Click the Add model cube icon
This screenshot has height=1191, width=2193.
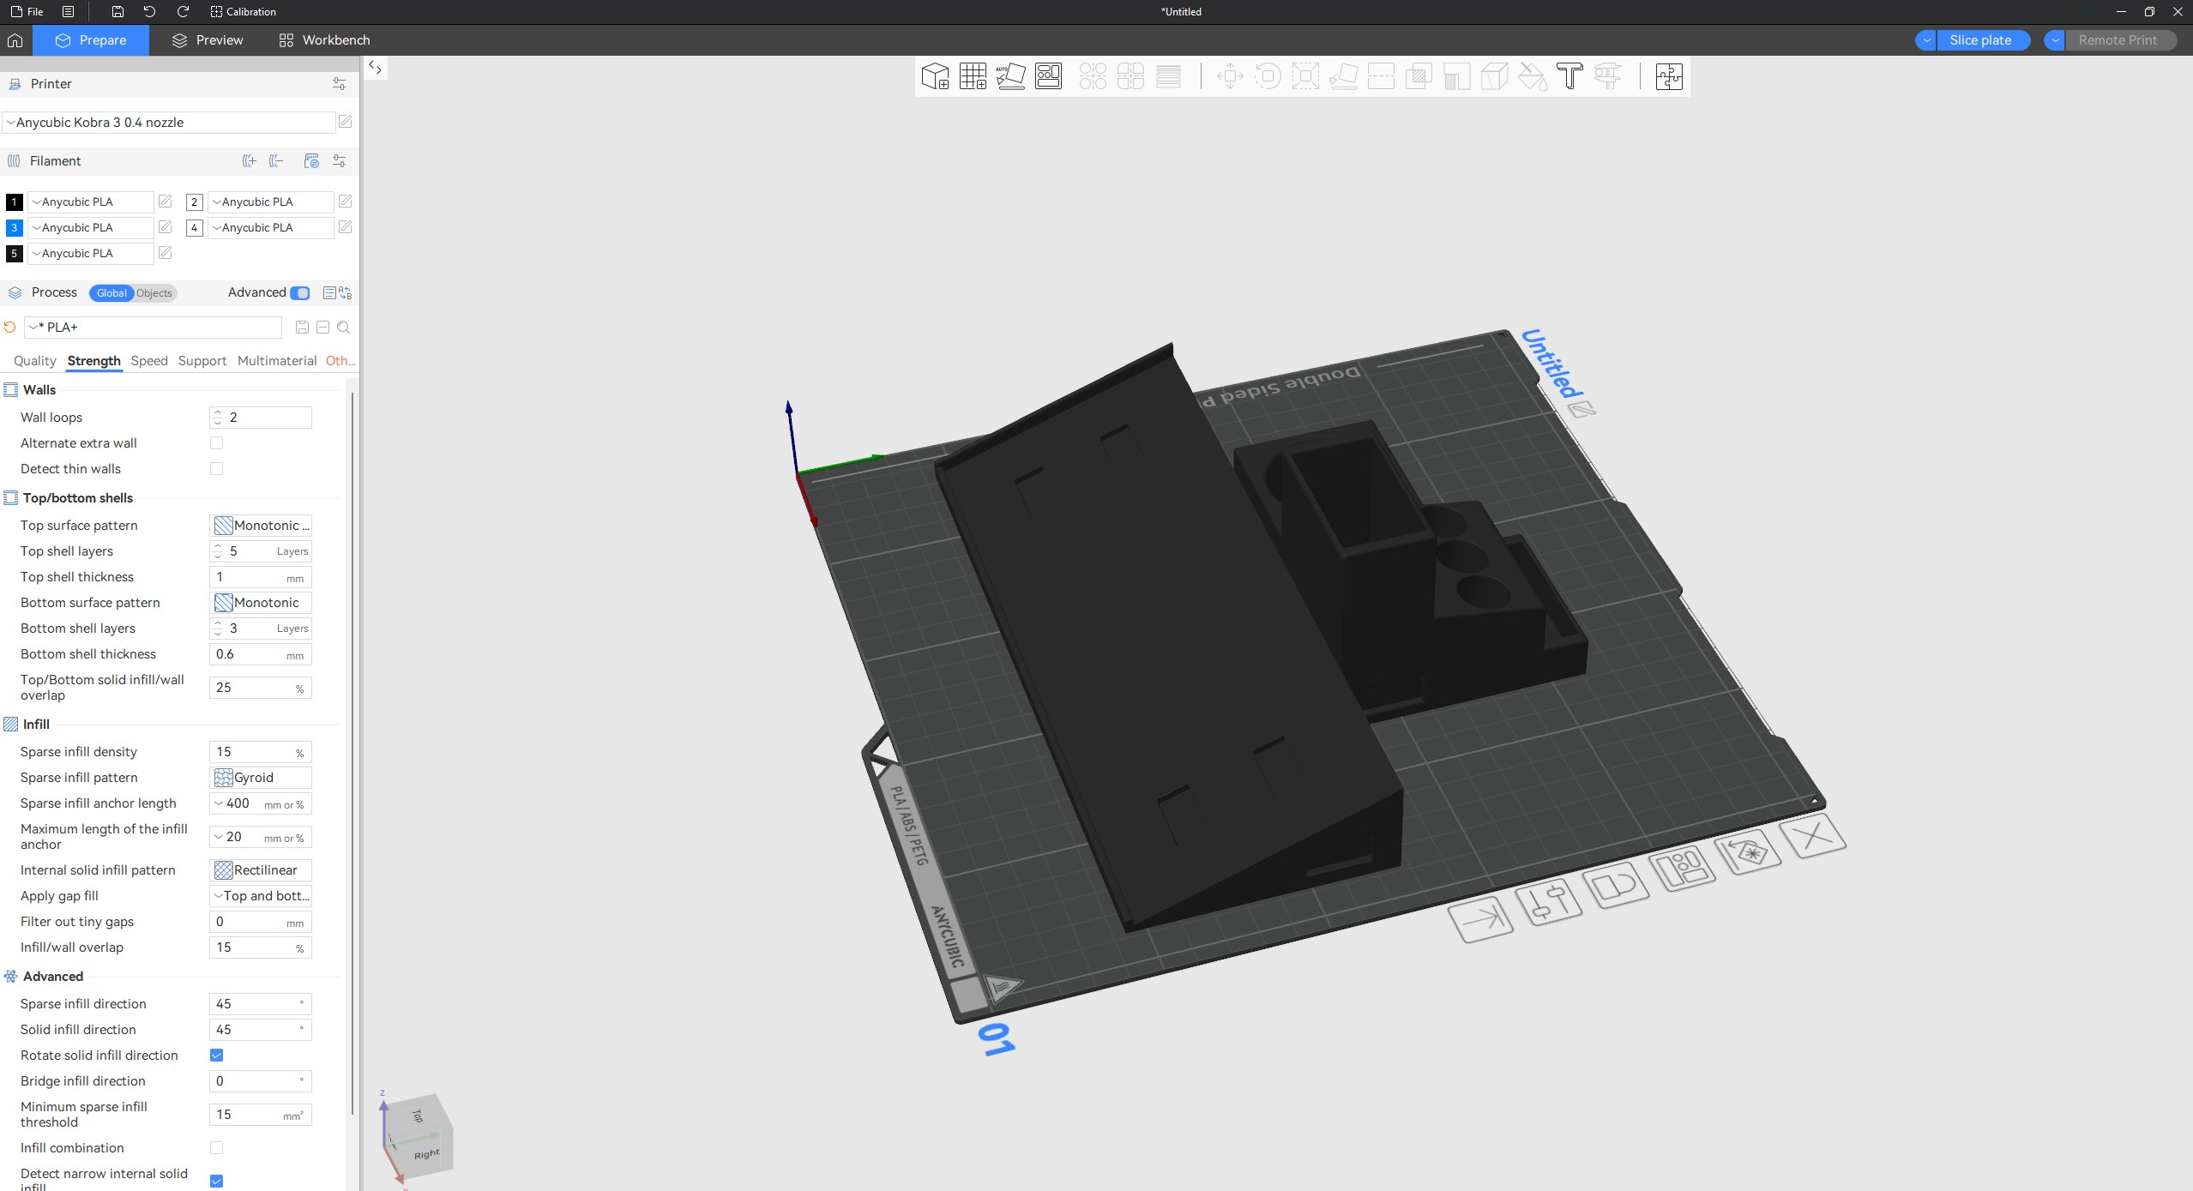(935, 76)
